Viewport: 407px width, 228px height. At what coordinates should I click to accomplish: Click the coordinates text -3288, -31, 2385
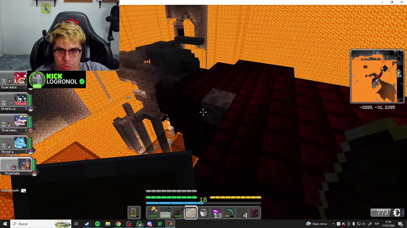(x=377, y=107)
